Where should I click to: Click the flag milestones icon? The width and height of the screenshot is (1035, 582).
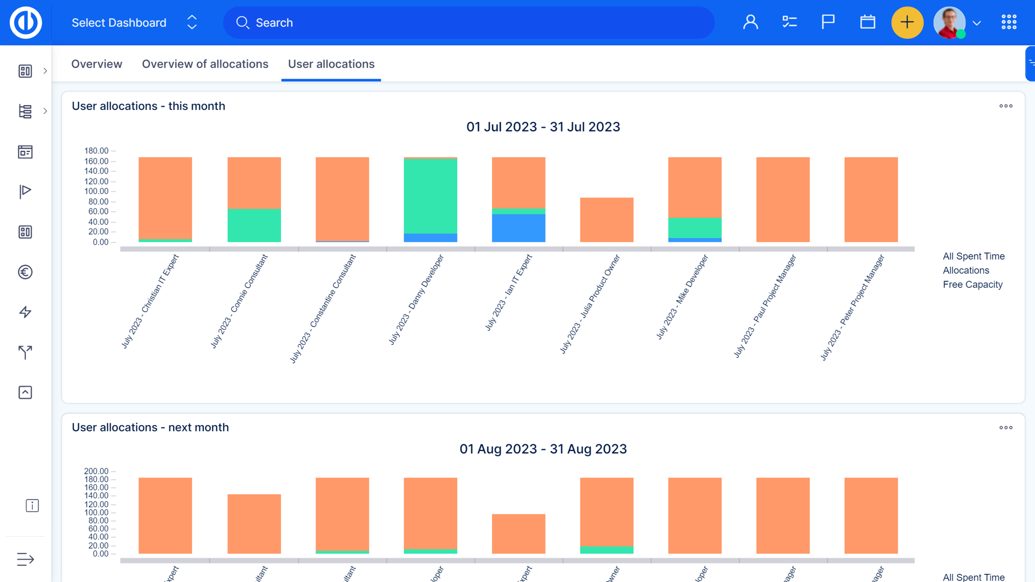828,22
